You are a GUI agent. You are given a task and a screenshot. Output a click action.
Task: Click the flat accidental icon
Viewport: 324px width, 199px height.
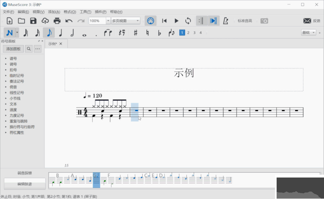159,33
